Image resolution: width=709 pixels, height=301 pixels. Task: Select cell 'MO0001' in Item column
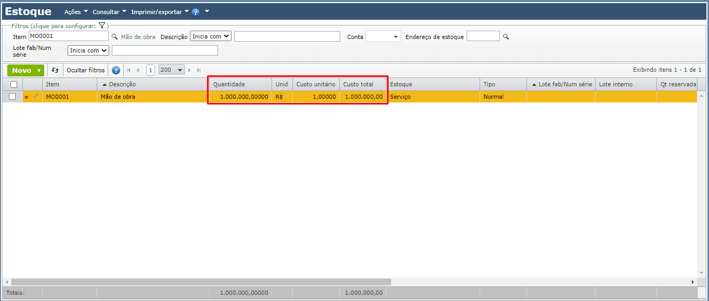70,97
